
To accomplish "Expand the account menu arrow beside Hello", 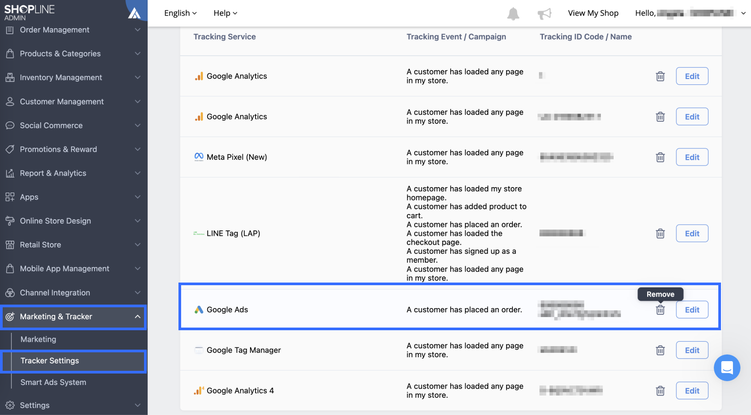I will (743, 13).
